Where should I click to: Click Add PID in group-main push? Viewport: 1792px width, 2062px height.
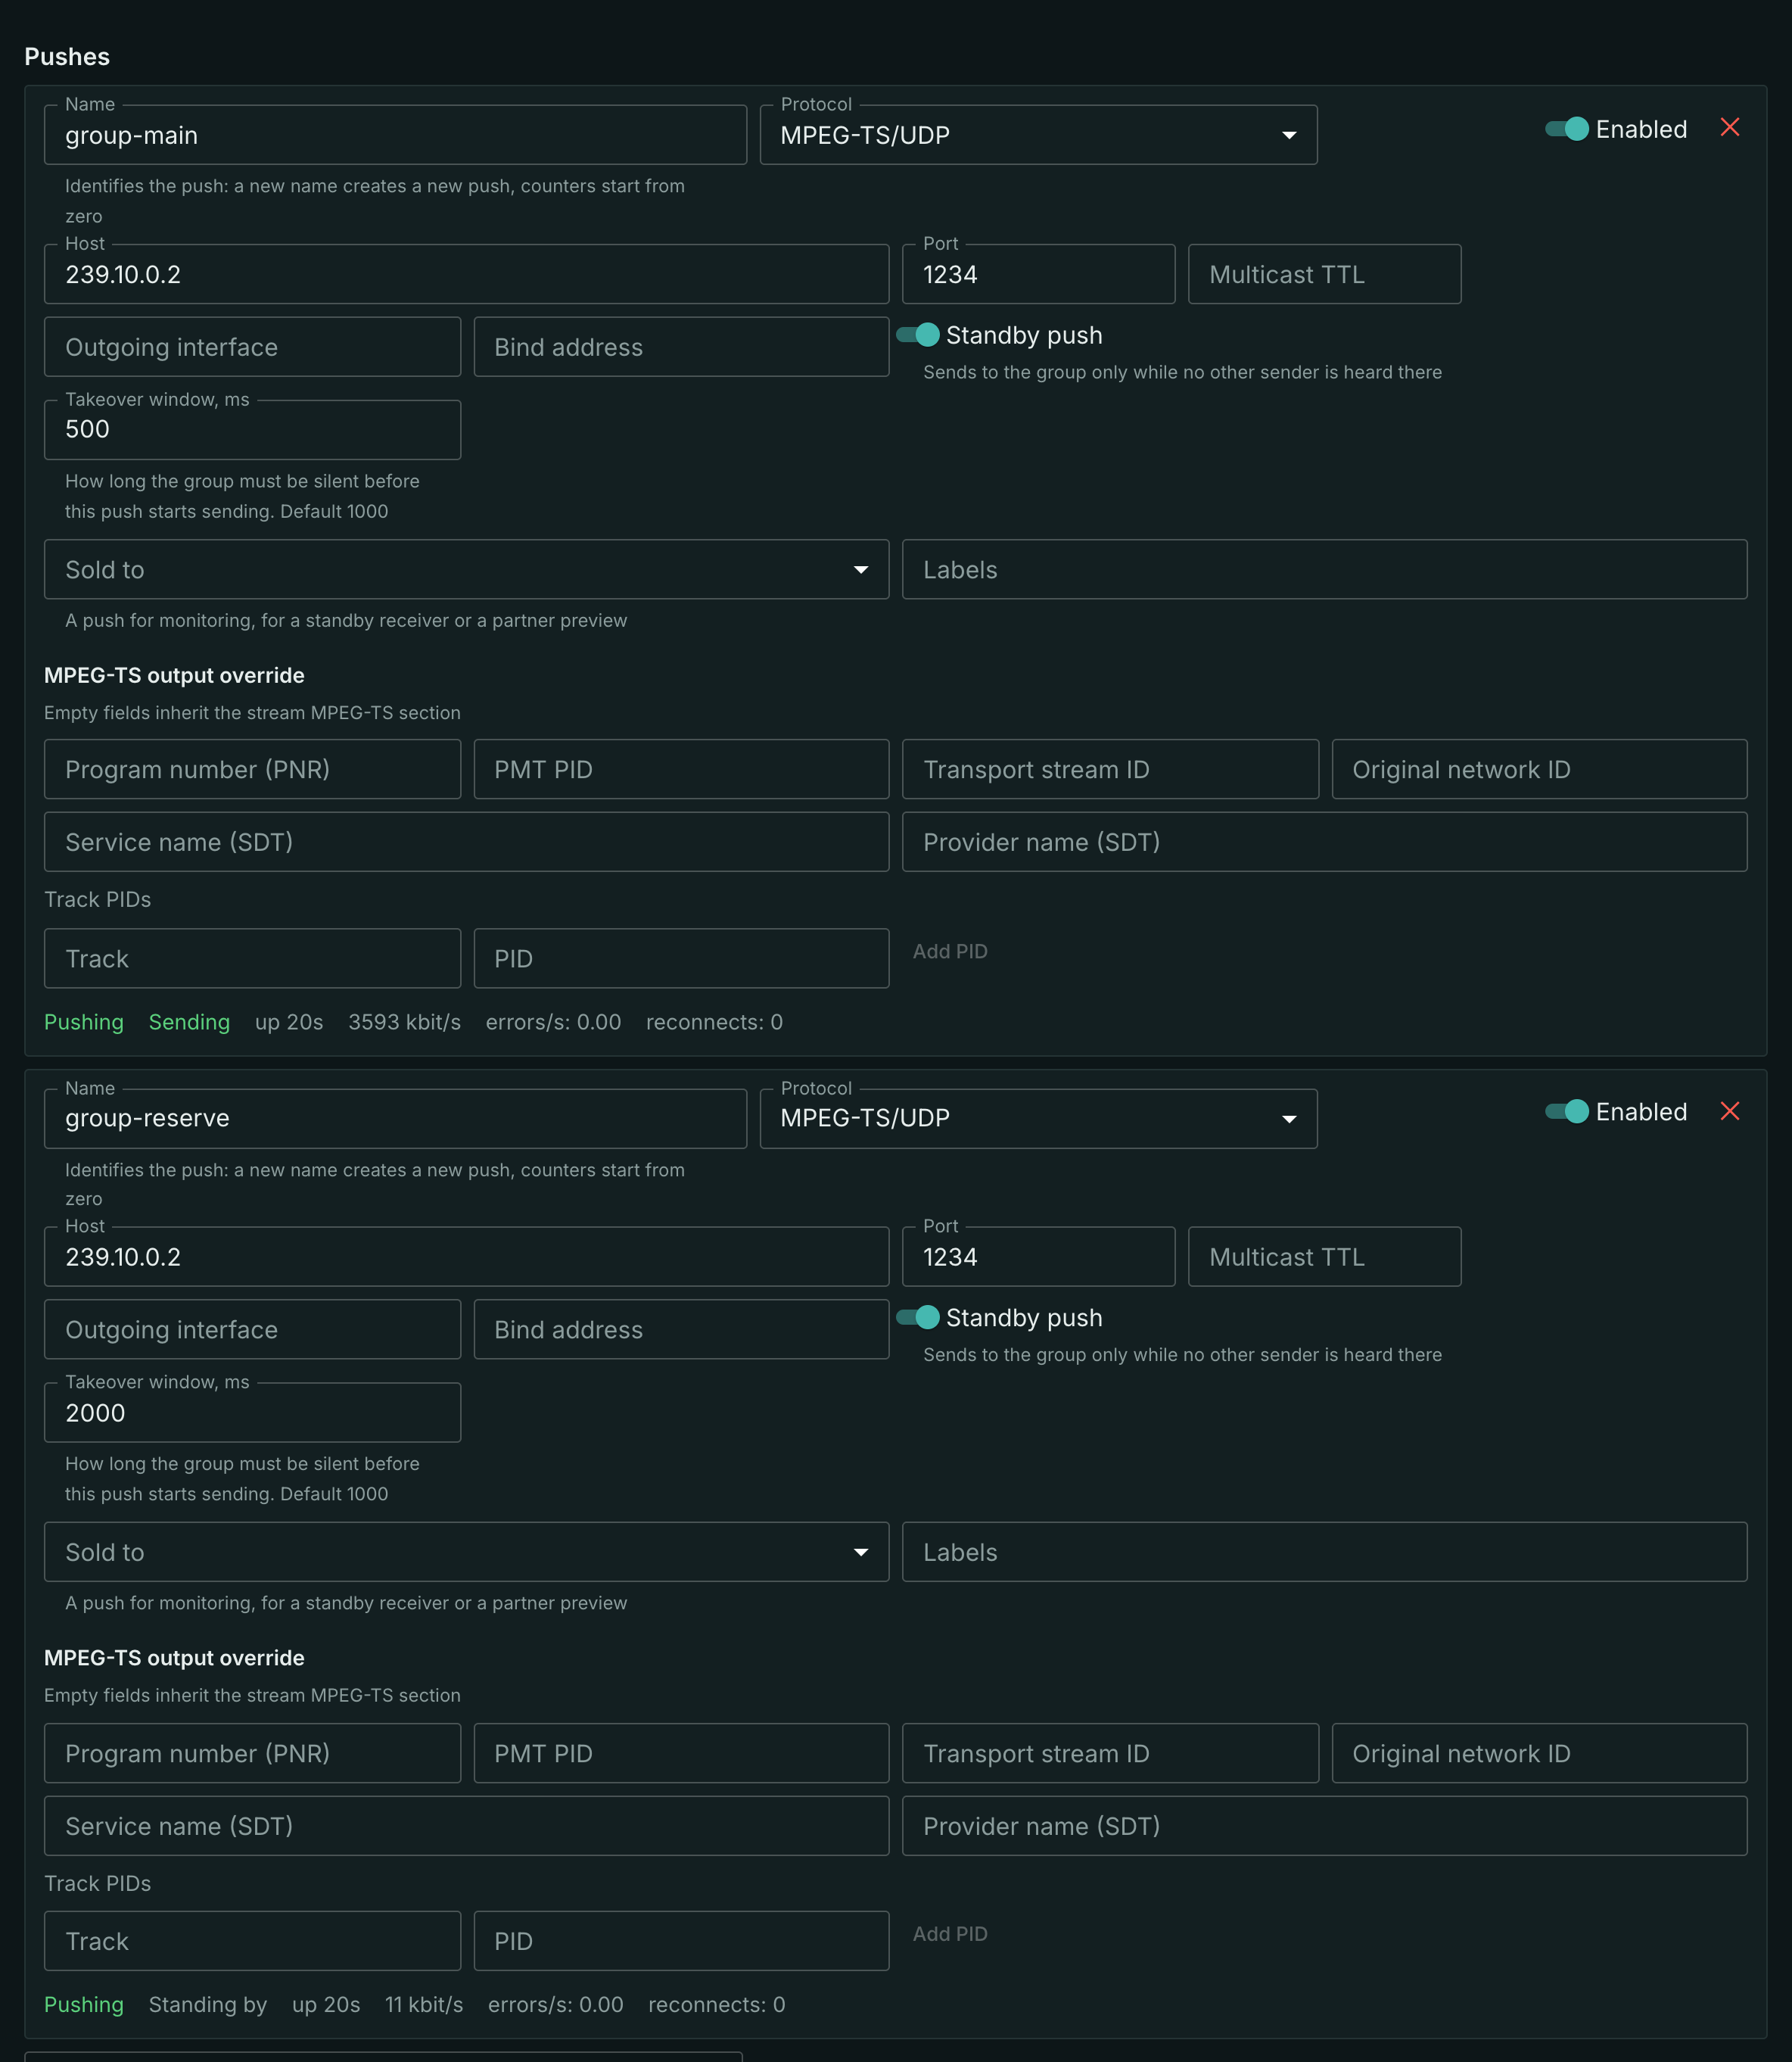950,952
